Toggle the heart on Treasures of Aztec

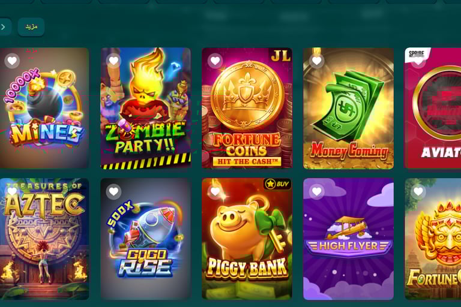pos(12,191)
